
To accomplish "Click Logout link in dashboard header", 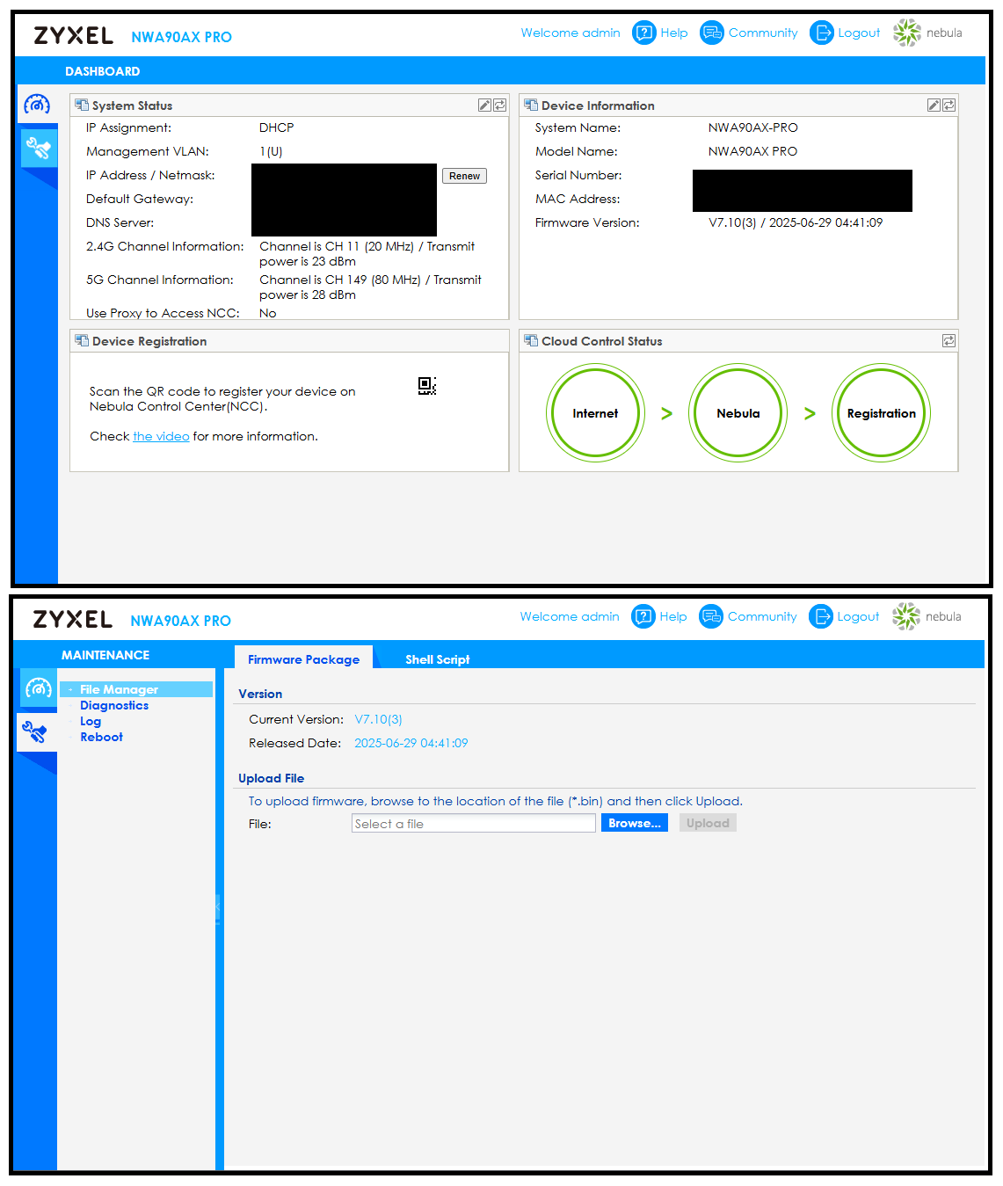I will [x=859, y=33].
